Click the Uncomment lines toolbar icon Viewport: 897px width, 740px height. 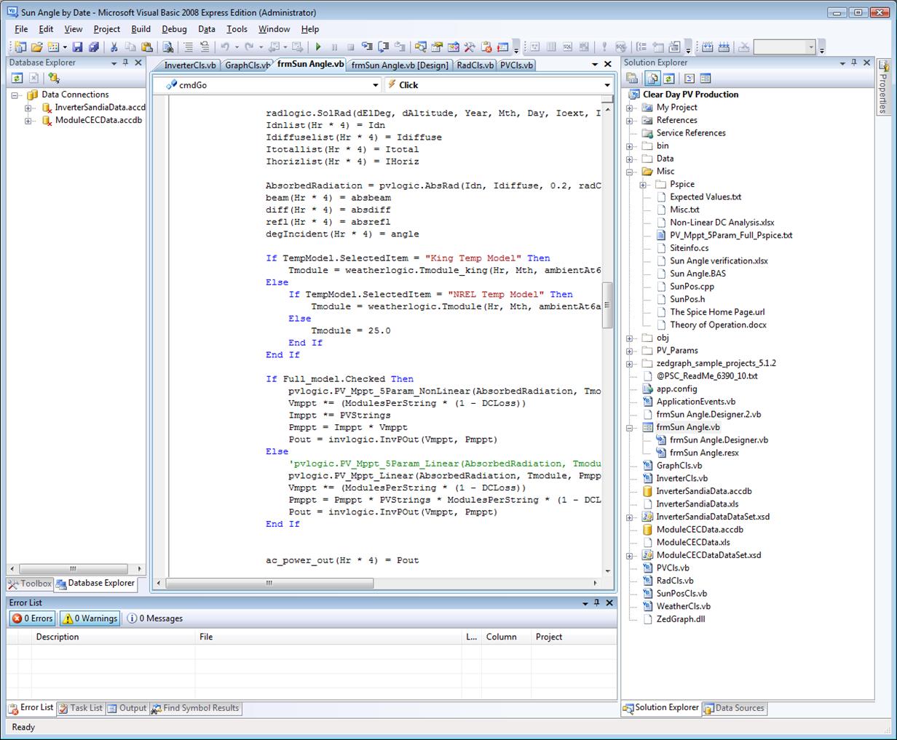pyautogui.click(x=205, y=47)
